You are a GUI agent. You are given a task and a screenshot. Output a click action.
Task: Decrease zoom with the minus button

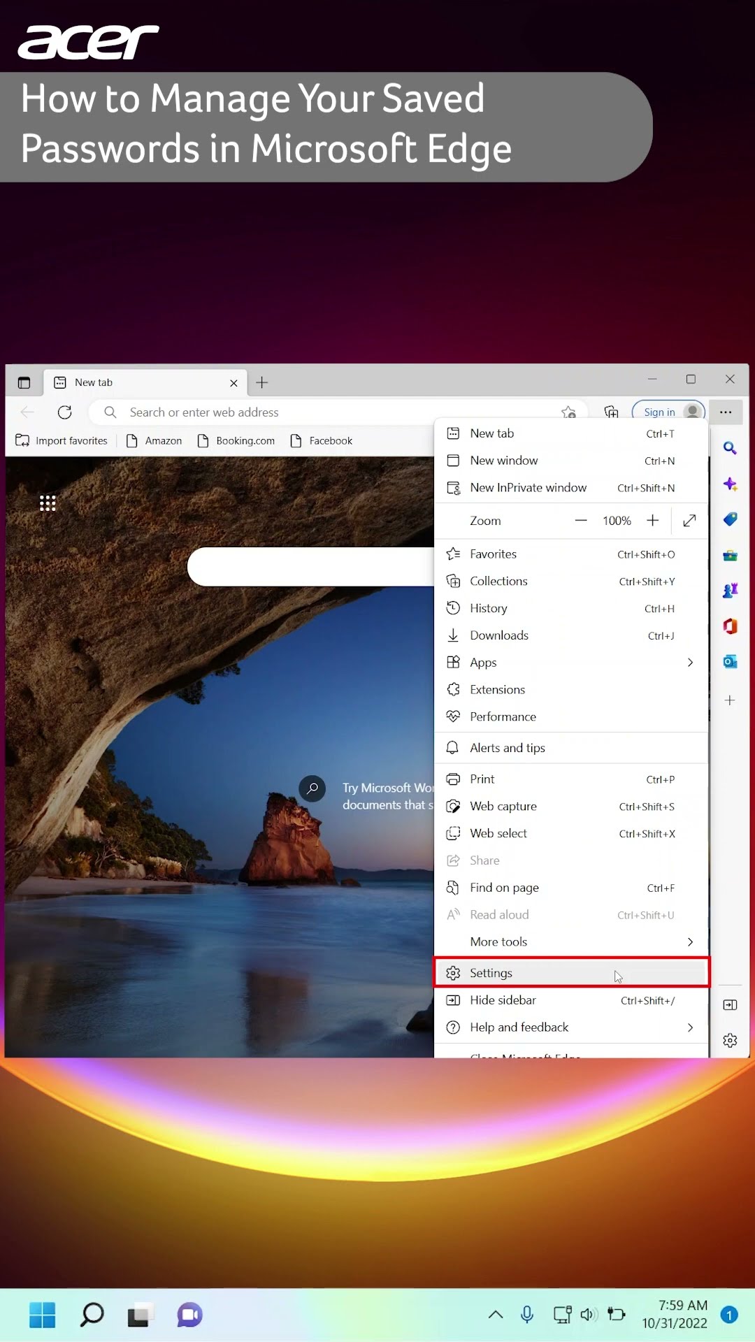pos(581,521)
